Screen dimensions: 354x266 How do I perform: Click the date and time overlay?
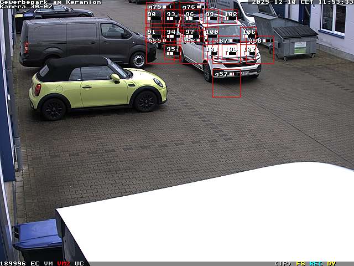coord(302,2)
